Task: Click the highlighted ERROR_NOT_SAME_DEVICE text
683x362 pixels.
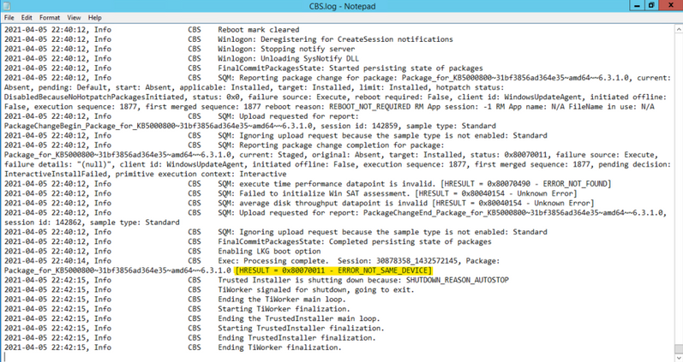Action: (x=333, y=270)
